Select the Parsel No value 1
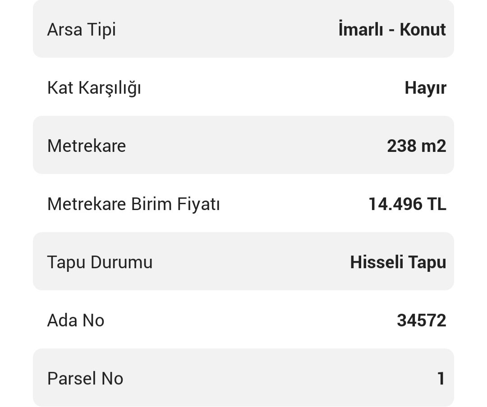This screenshot has height=407, width=487. pos(441,379)
